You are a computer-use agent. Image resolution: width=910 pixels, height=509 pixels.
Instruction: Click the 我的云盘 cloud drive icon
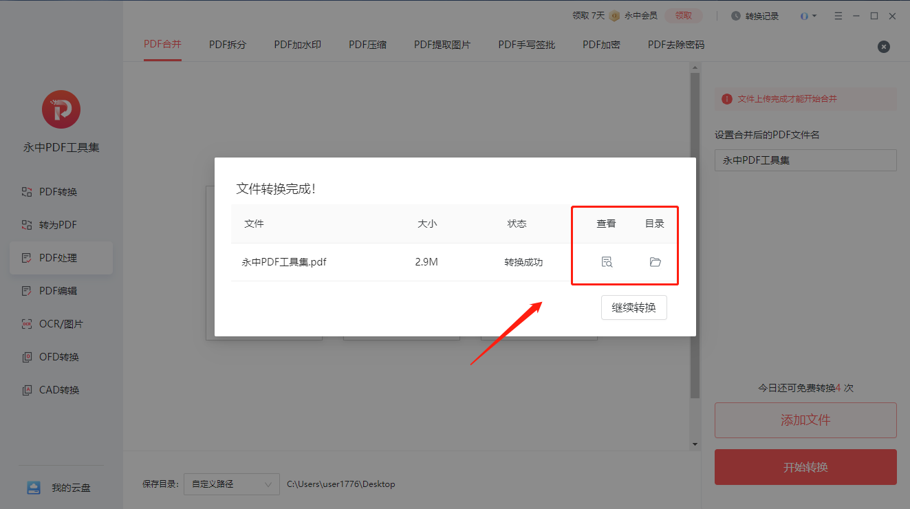click(x=34, y=488)
